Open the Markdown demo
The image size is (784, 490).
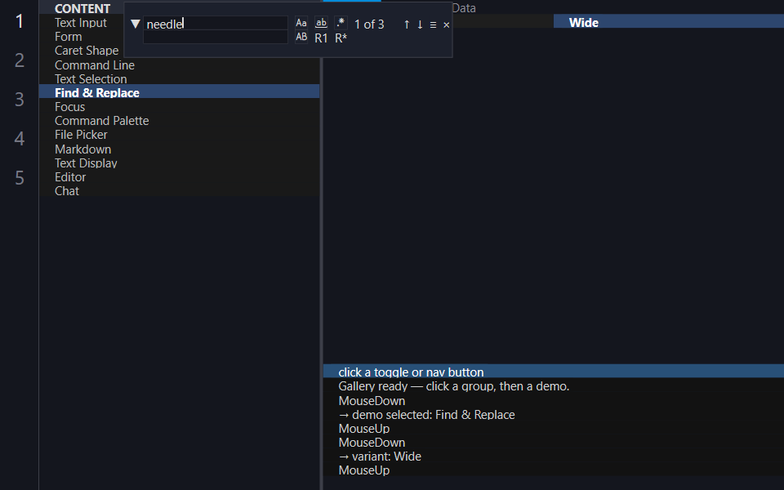[x=179, y=149]
